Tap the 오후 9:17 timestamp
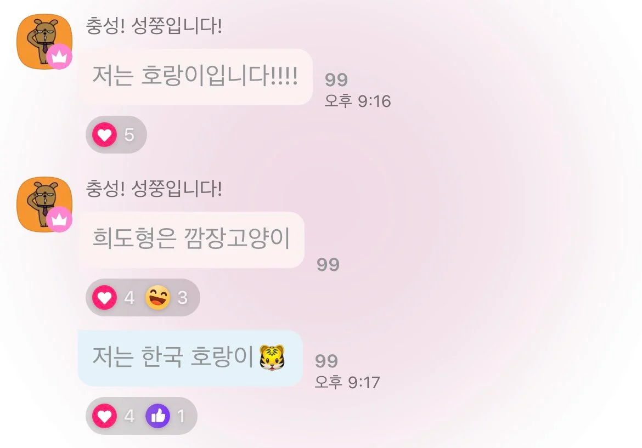This screenshot has width=642, height=448. click(x=347, y=383)
